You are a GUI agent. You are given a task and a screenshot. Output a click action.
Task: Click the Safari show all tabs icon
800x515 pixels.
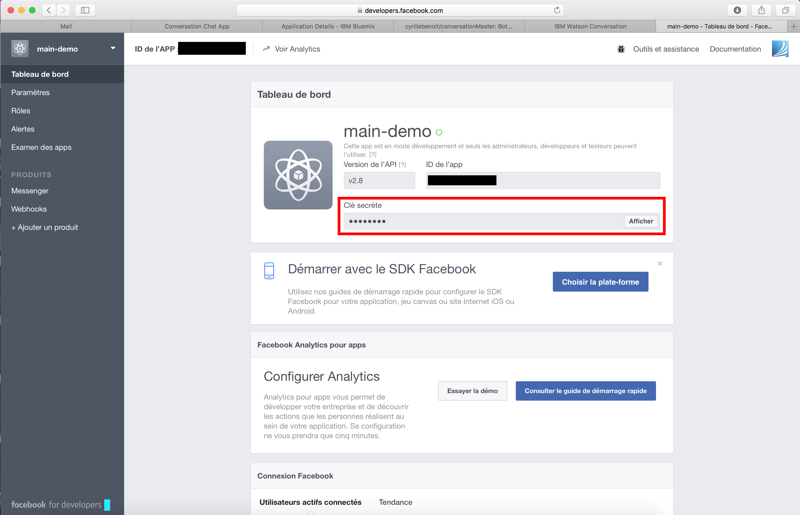point(785,10)
